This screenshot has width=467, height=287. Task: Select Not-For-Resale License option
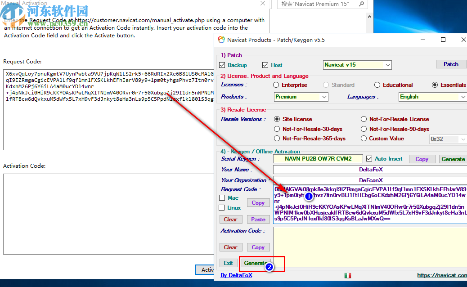point(364,119)
